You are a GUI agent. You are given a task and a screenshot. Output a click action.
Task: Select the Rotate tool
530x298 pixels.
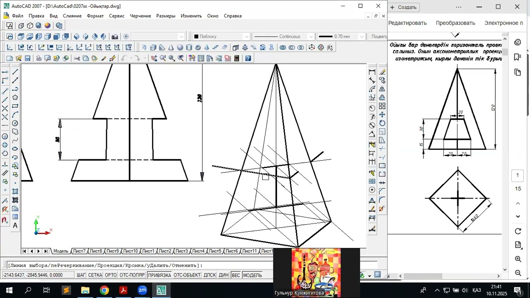click(x=382, y=123)
